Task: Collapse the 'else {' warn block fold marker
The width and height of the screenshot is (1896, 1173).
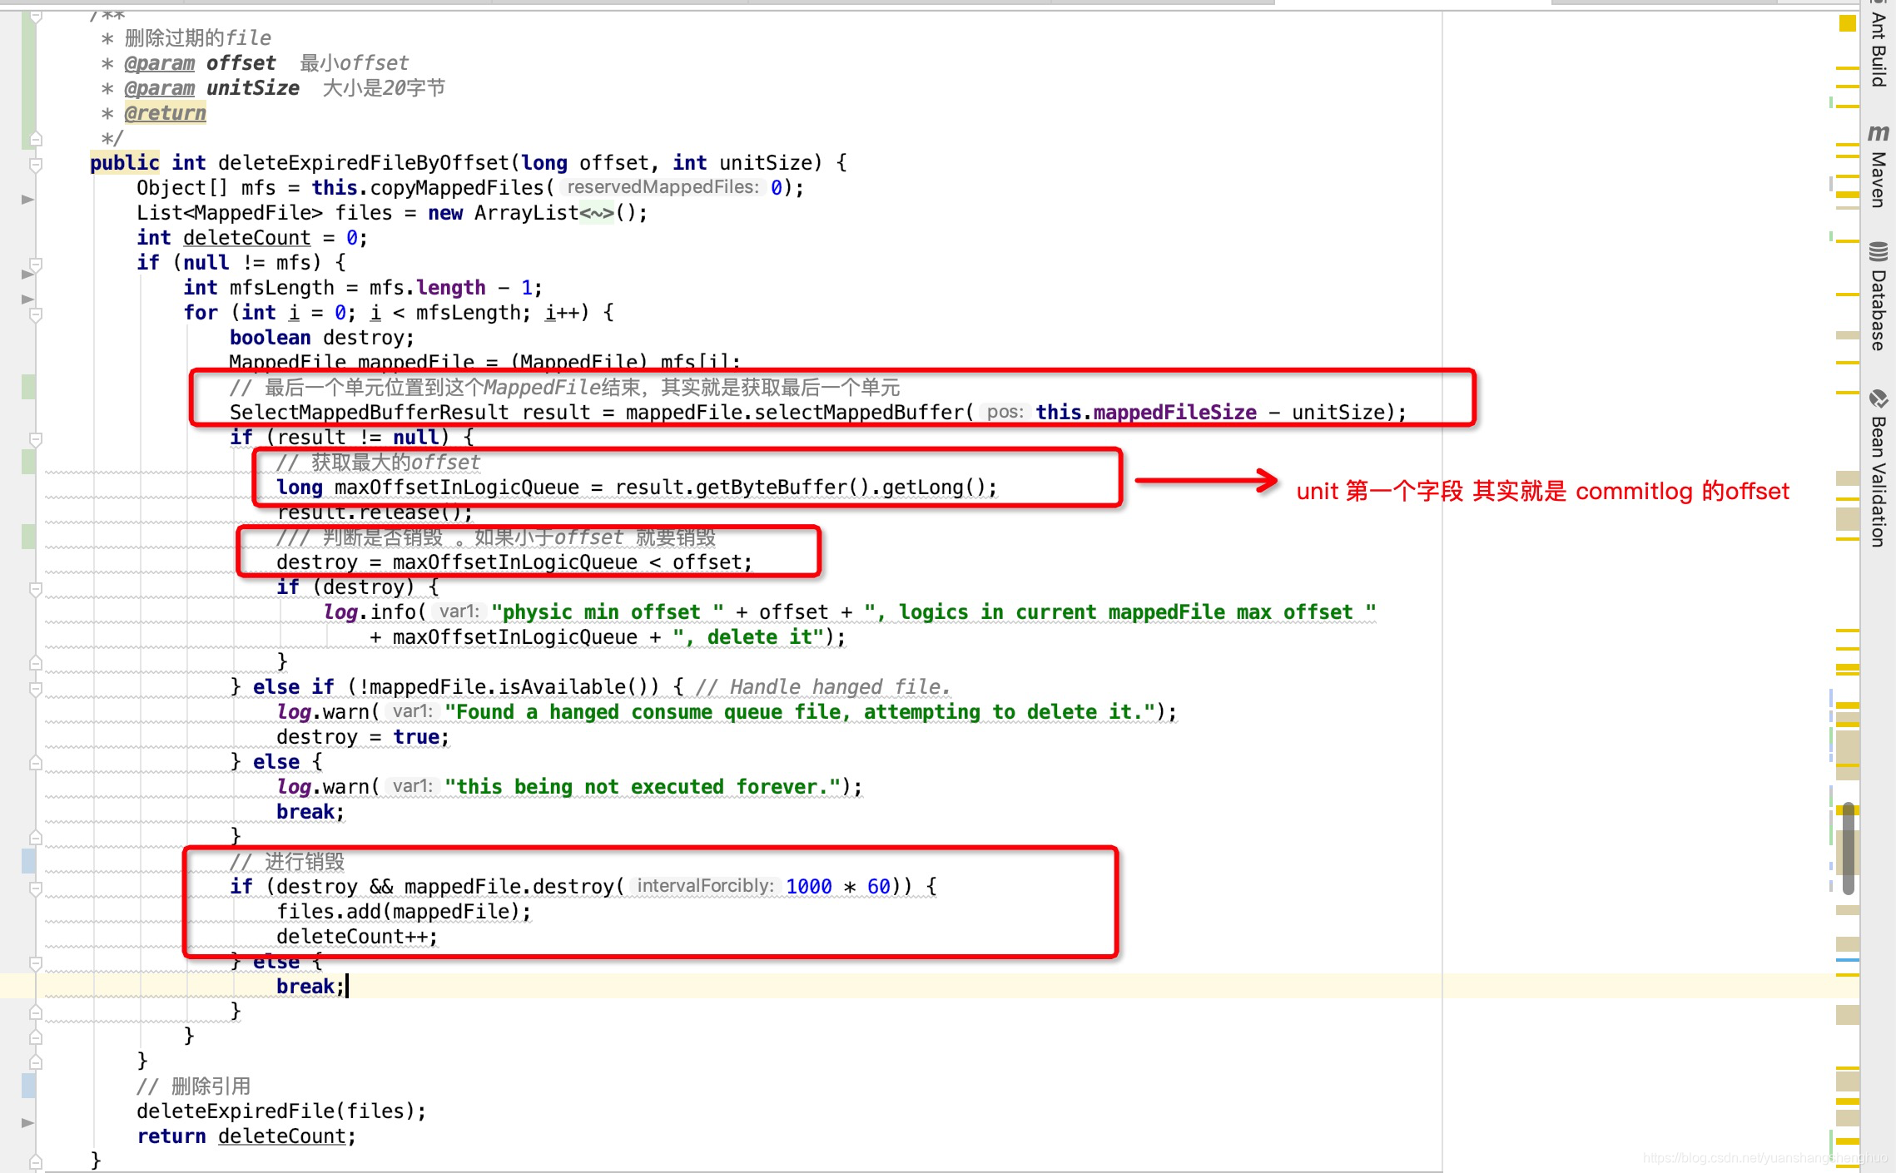Action: [36, 762]
